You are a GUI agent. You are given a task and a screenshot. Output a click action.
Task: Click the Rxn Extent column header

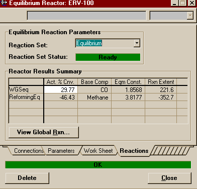tap(161, 82)
